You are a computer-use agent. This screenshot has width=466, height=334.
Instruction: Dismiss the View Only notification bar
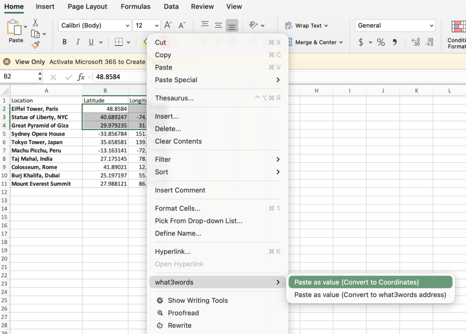(7, 62)
